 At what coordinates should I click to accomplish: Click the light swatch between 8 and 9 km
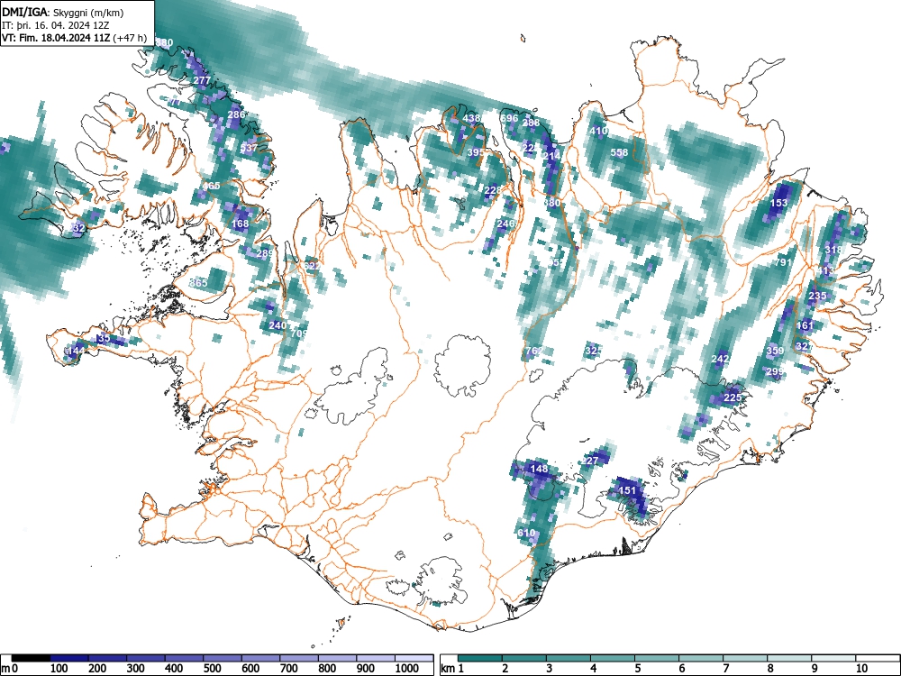click(789, 658)
